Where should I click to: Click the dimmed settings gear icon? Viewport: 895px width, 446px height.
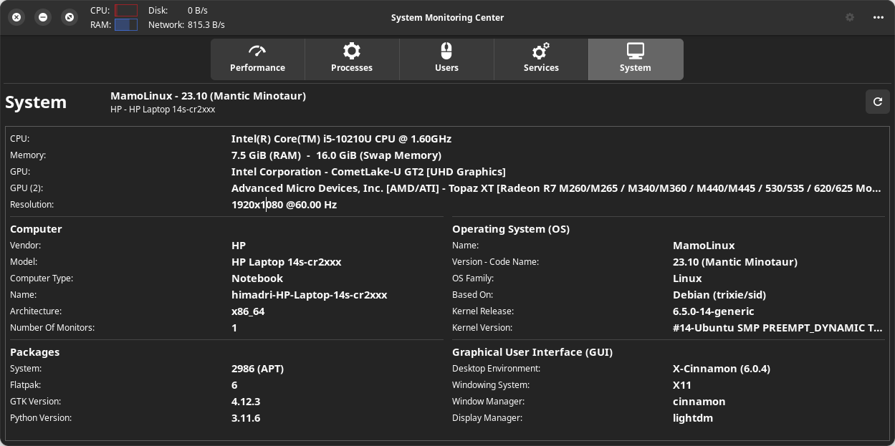point(850,17)
